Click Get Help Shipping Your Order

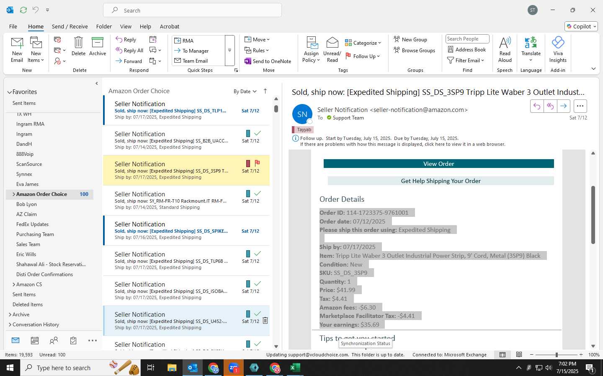coord(441,181)
